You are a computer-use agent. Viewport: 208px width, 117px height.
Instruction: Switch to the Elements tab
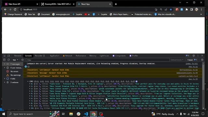click(x=18, y=56)
